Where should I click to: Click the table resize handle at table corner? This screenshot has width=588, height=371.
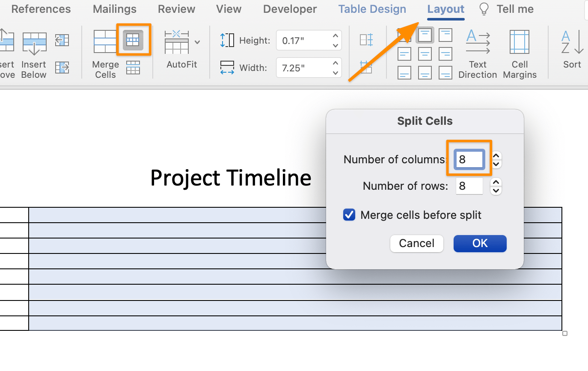click(x=565, y=333)
